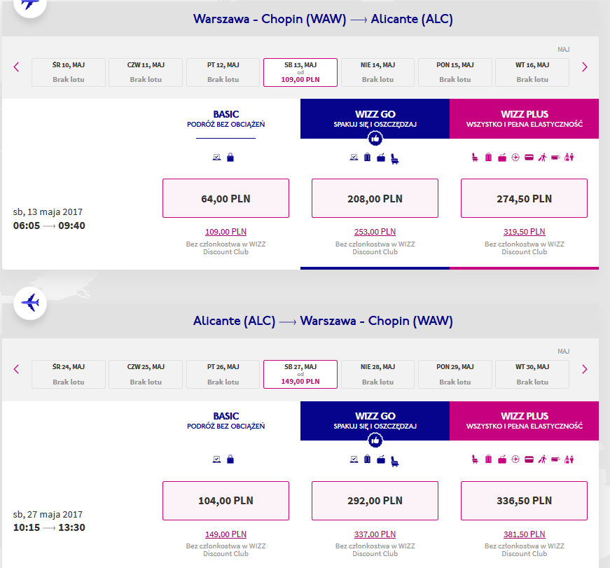Click pink seat icon under return WIZZ PLUS
The image size is (610, 568).
tap(475, 459)
